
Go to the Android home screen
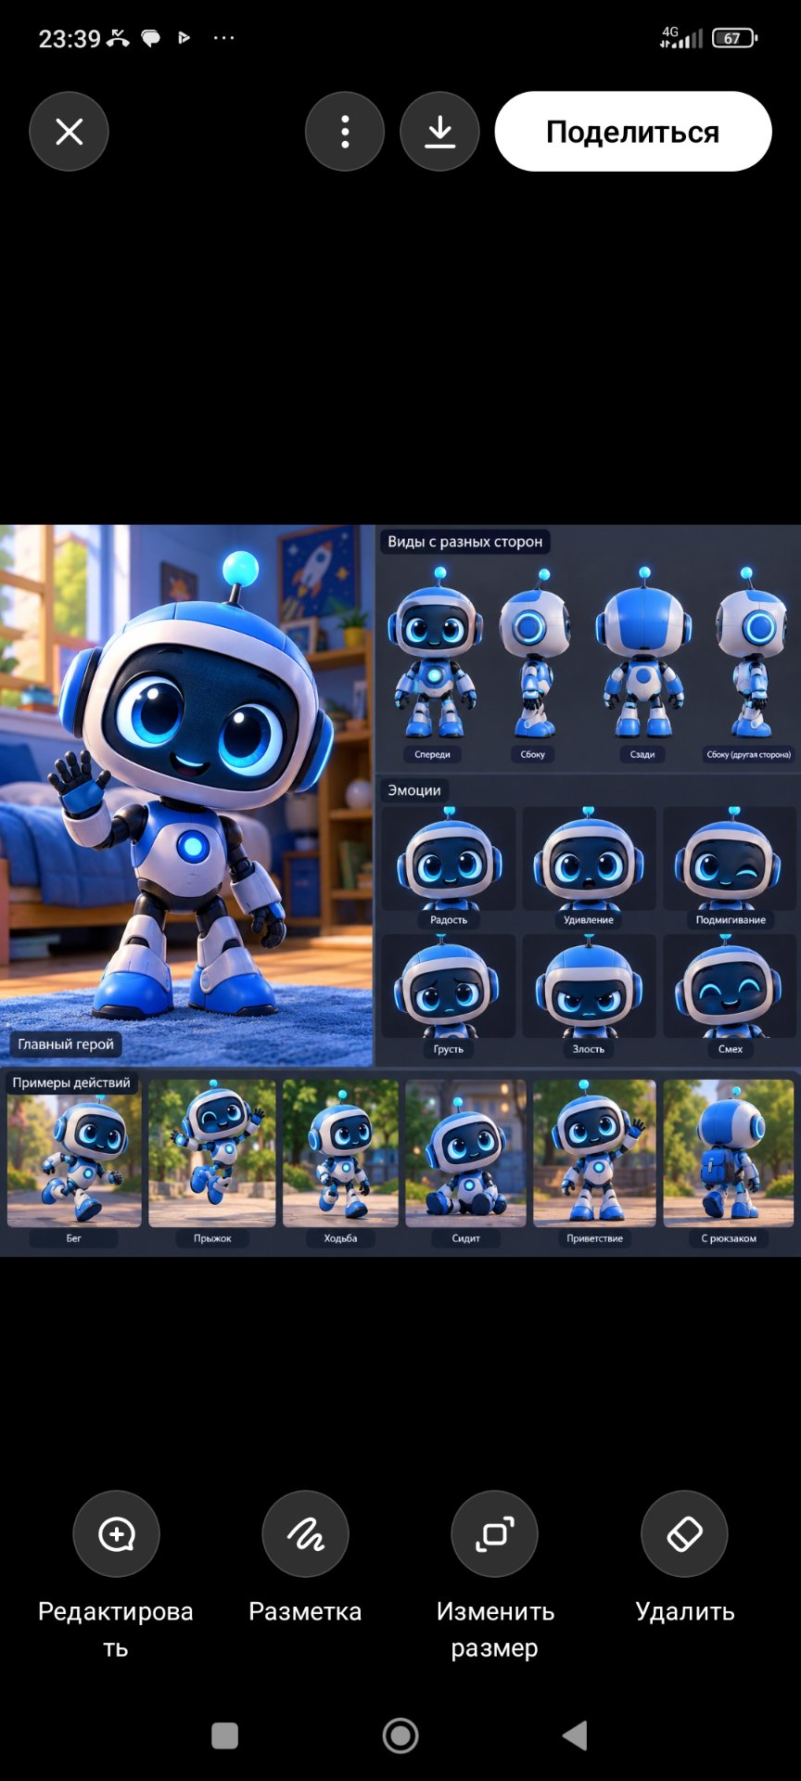(400, 1736)
